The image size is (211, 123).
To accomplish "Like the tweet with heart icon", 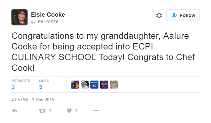I will click(69, 111).
